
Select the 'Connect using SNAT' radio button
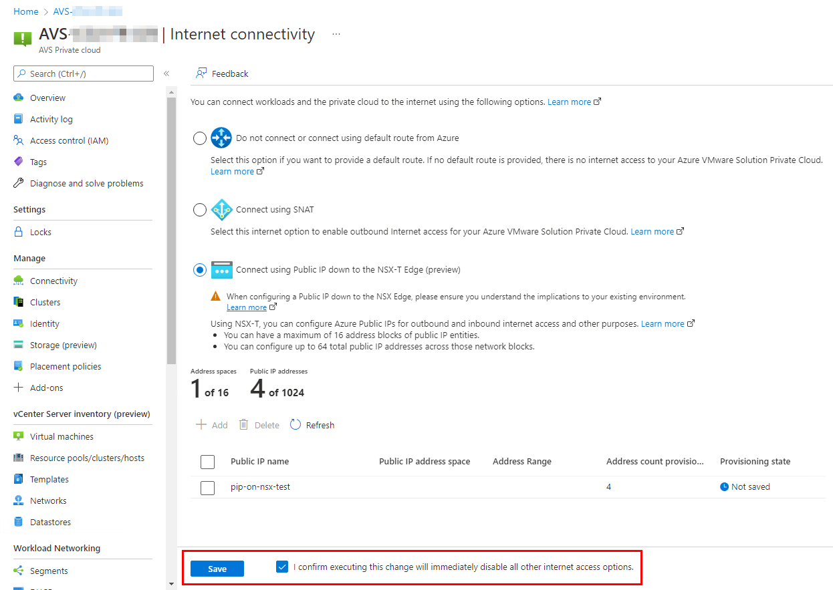click(x=200, y=210)
